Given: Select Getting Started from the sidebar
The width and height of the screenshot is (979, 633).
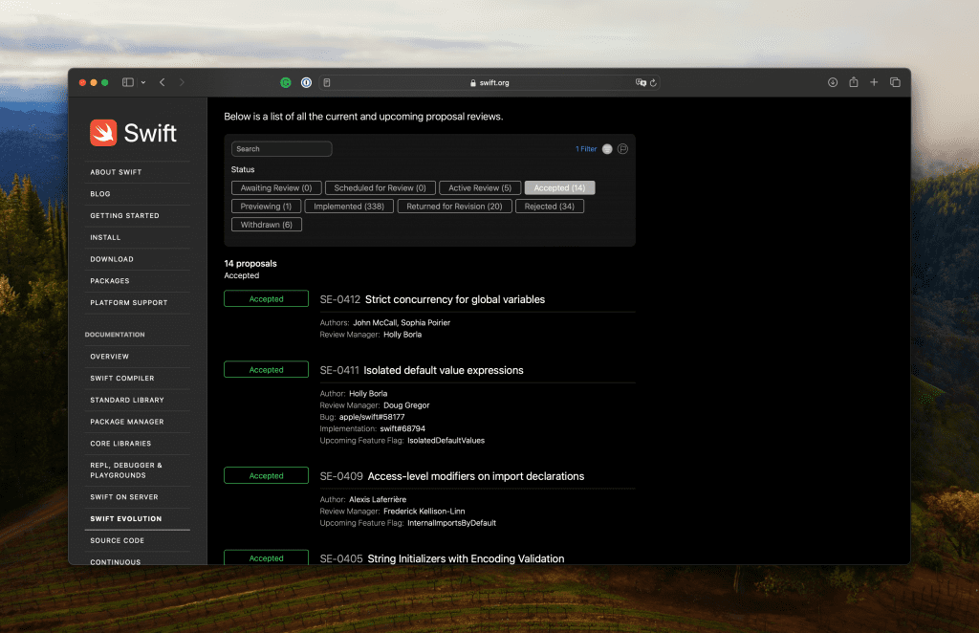Looking at the screenshot, I should pyautogui.click(x=124, y=216).
